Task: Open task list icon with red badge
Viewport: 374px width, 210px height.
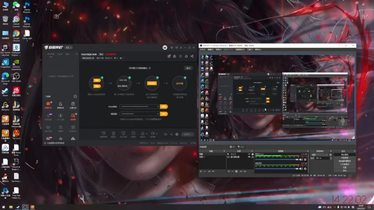Action: pos(169,56)
